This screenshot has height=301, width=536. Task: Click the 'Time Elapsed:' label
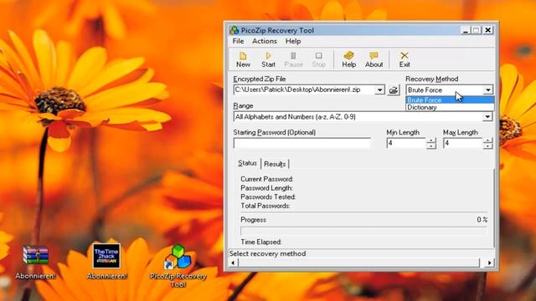261,242
